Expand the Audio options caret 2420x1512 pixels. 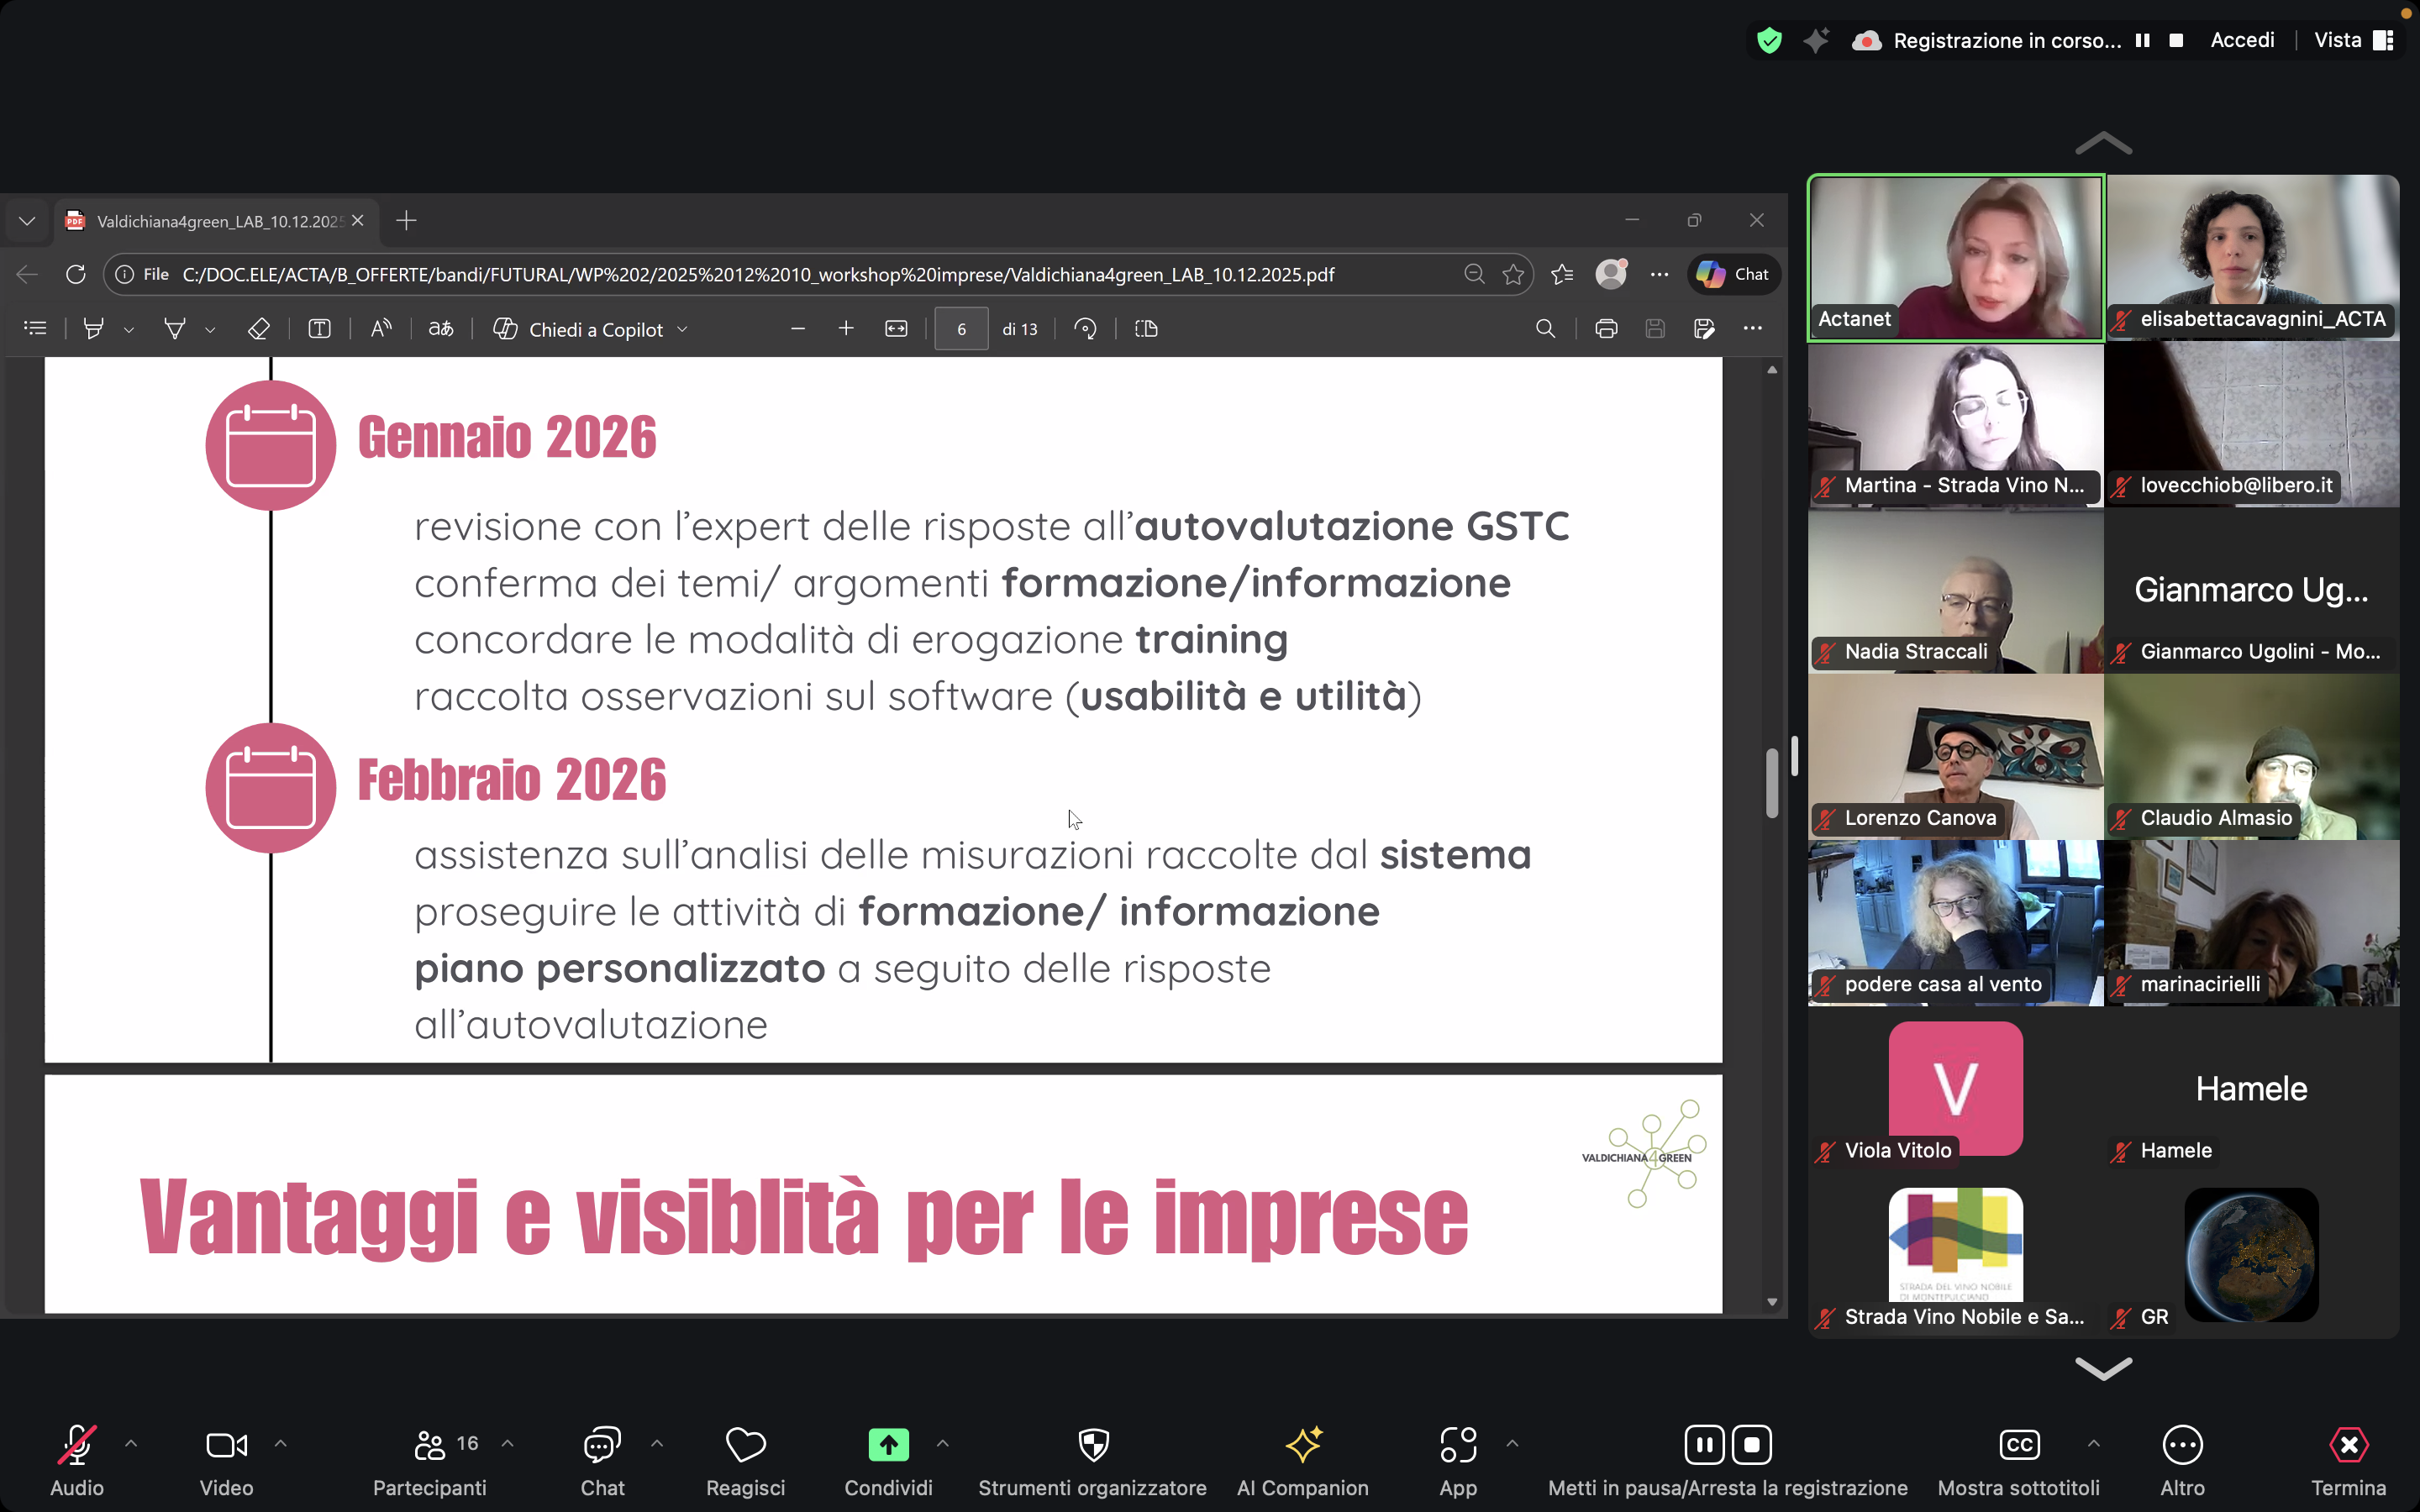(x=131, y=1443)
